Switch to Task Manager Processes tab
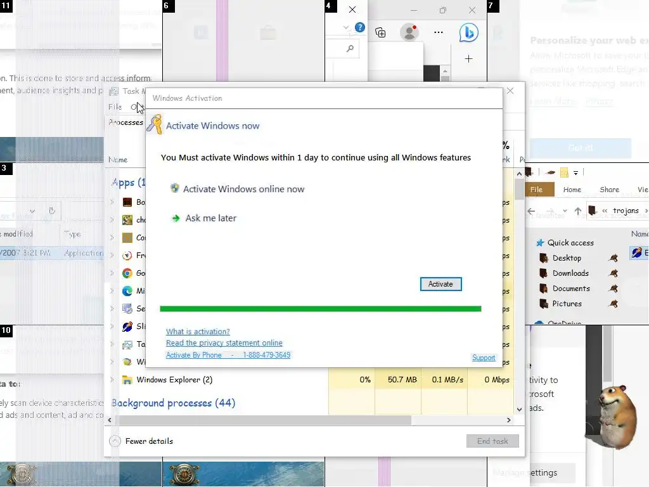This screenshot has width=649, height=487. (x=126, y=122)
